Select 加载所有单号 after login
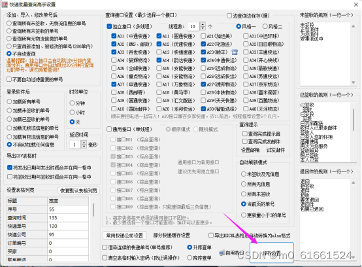 click(9, 101)
